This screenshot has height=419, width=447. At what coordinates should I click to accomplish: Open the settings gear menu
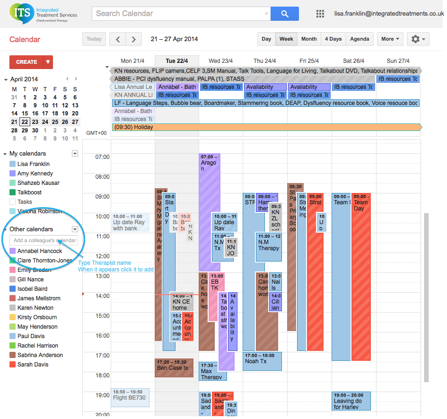(x=417, y=39)
